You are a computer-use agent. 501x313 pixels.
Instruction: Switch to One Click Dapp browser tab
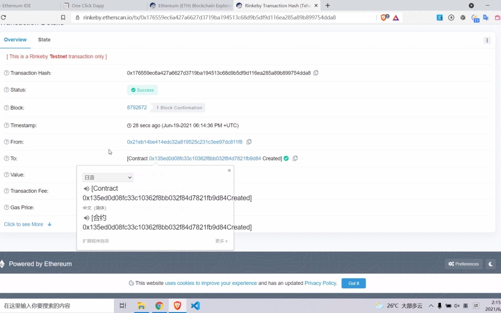[103, 6]
